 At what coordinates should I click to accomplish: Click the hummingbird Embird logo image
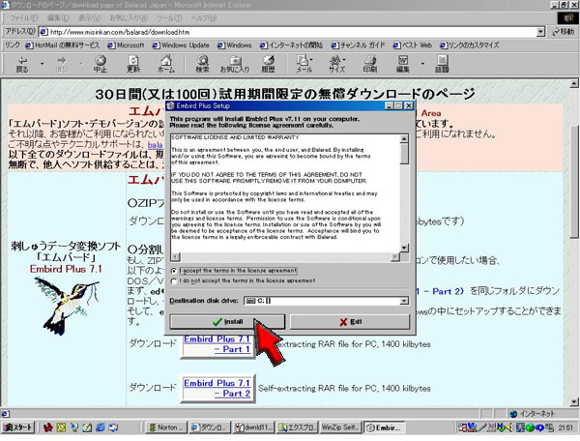tap(67, 306)
